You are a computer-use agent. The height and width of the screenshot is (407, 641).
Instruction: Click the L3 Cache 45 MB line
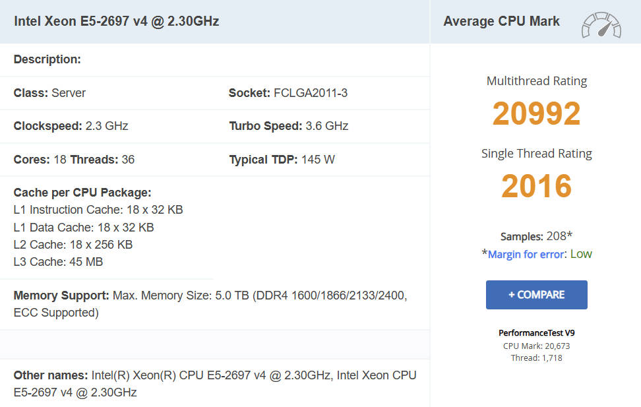pyautogui.click(x=58, y=262)
